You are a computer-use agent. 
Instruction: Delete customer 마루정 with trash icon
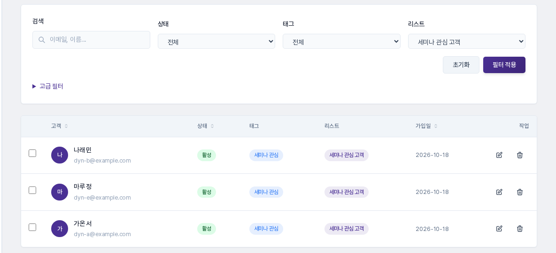click(519, 192)
